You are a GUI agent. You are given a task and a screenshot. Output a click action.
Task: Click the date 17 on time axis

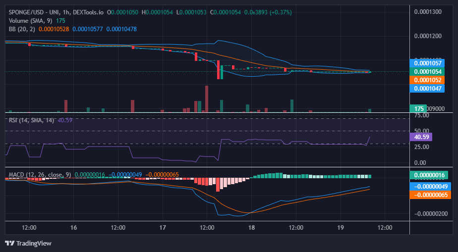coord(163,228)
